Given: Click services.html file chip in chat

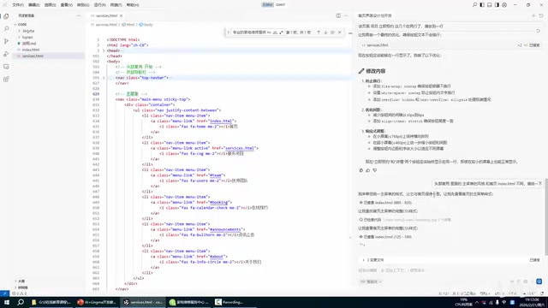Looking at the screenshot, I should pyautogui.click(x=378, y=45).
